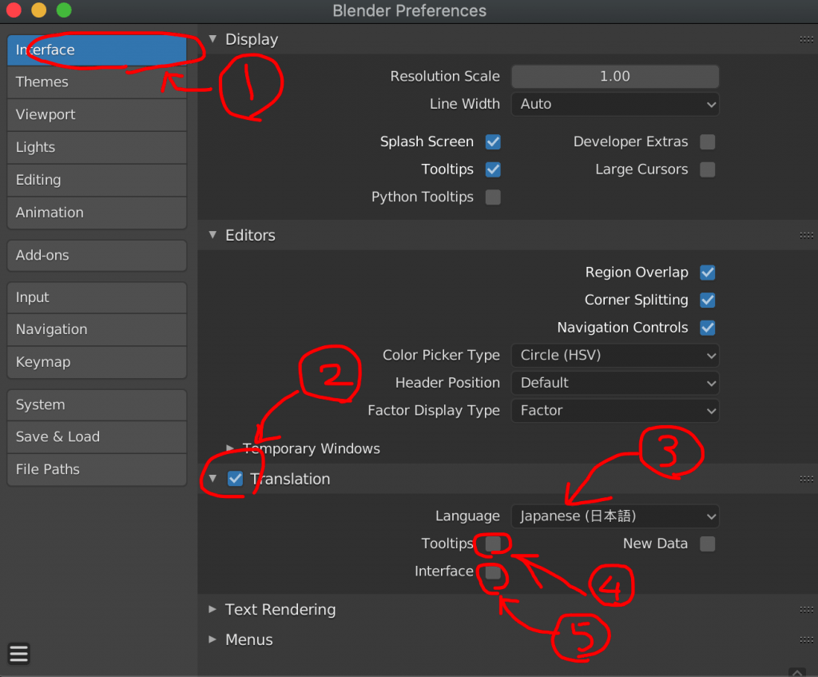818x677 pixels.
Task: Open the Factor Display Type dropdown
Action: [615, 411]
